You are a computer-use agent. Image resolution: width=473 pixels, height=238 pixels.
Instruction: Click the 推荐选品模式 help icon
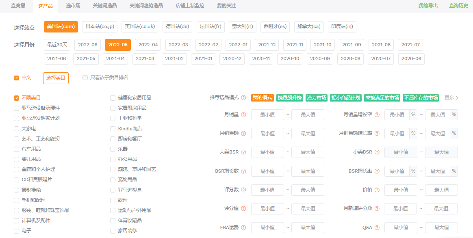coord(243,98)
